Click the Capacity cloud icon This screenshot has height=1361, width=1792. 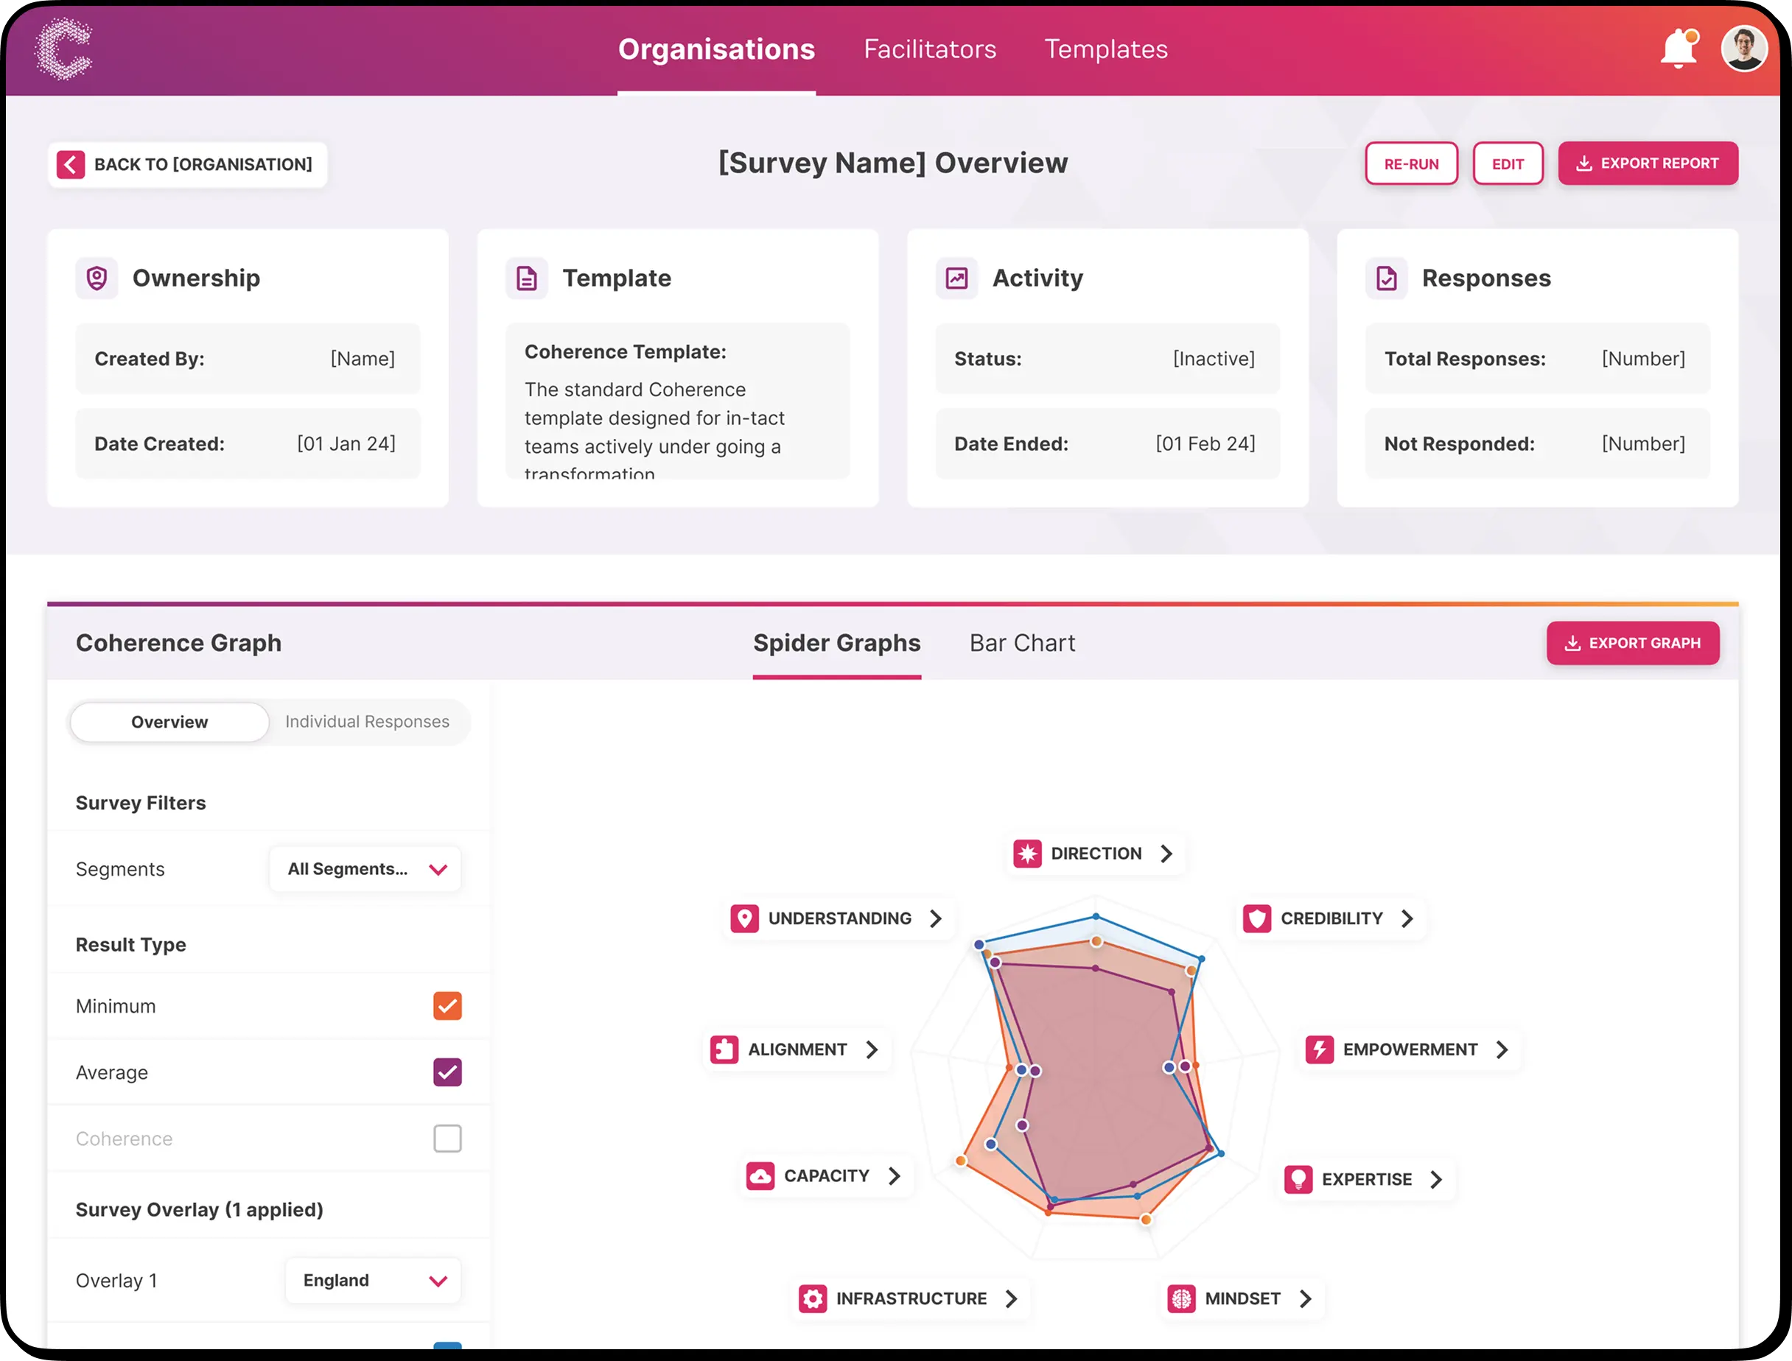tap(760, 1175)
